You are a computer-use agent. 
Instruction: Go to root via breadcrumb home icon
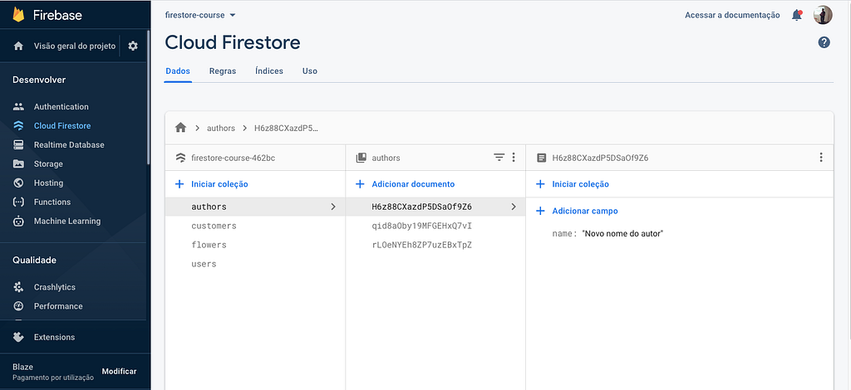click(x=180, y=128)
